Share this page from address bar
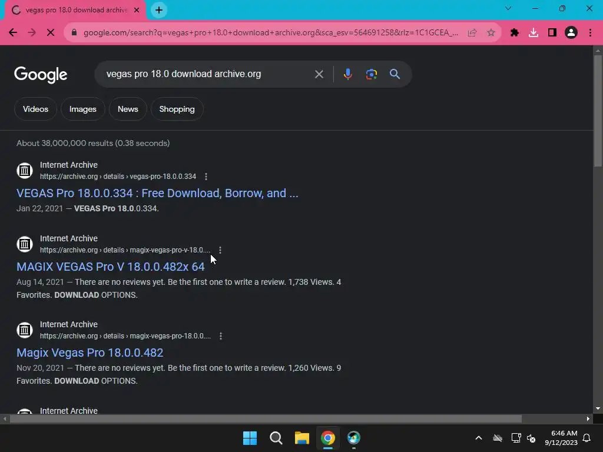 click(x=472, y=33)
